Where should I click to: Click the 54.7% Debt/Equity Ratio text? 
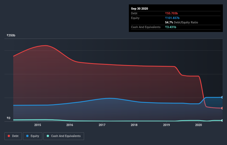(182, 22)
